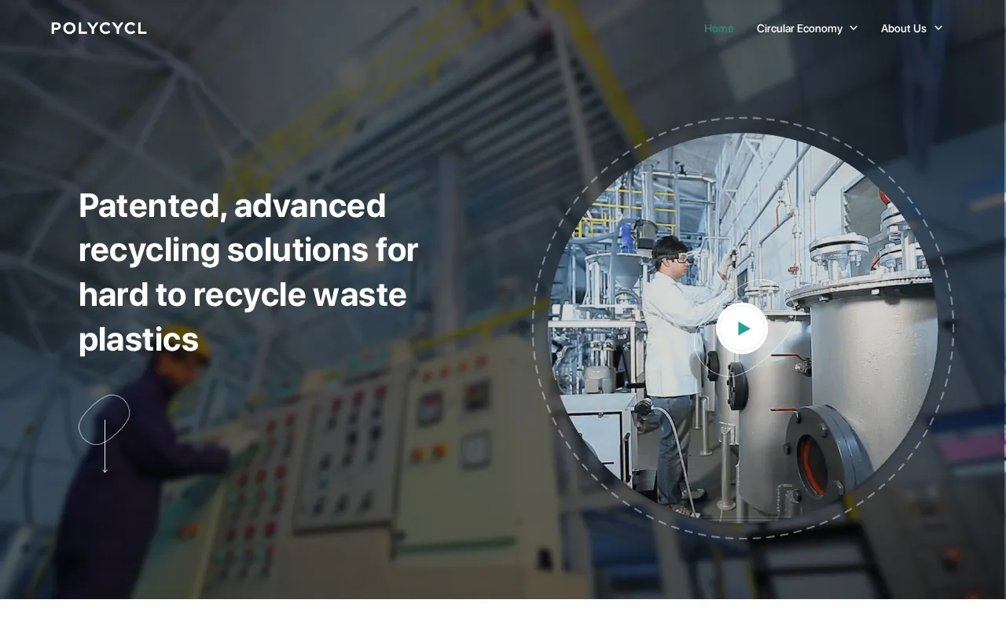The height and width of the screenshot is (629, 1006).
Task: Expand the Circular Economy chevron arrow
Action: [x=854, y=28]
